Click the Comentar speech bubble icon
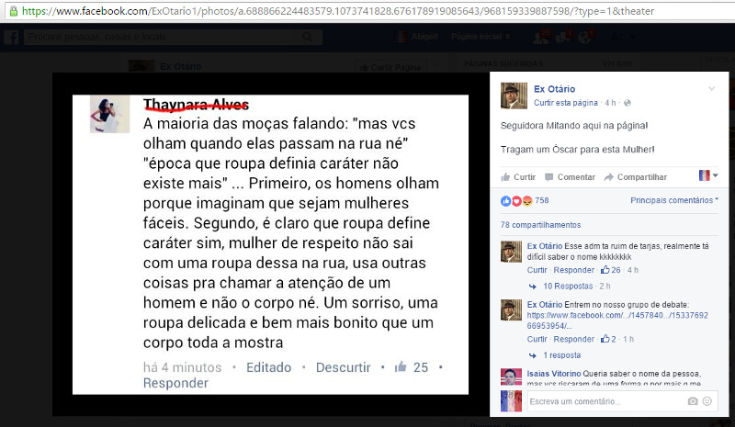 [x=548, y=177]
